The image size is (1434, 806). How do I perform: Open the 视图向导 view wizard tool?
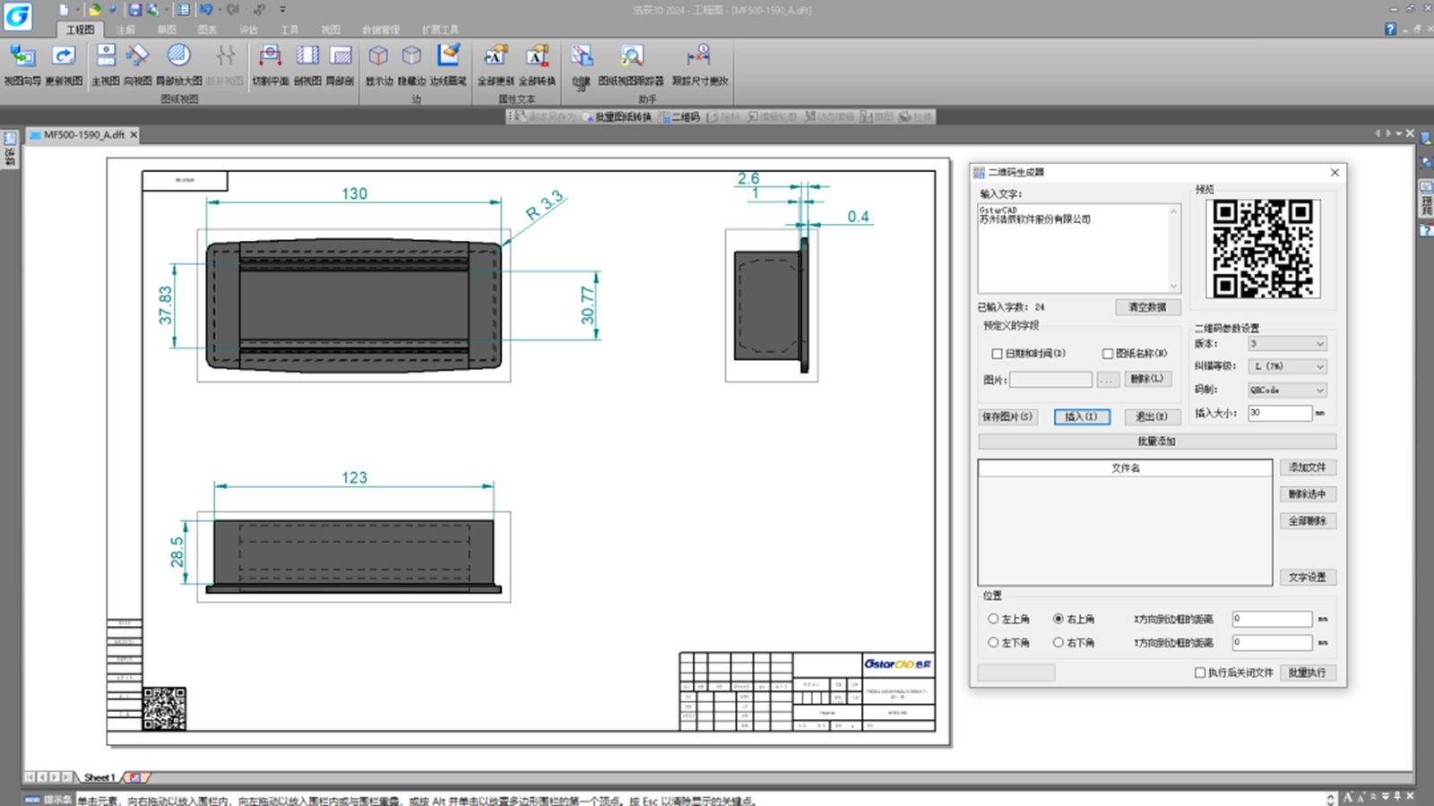tap(22, 64)
